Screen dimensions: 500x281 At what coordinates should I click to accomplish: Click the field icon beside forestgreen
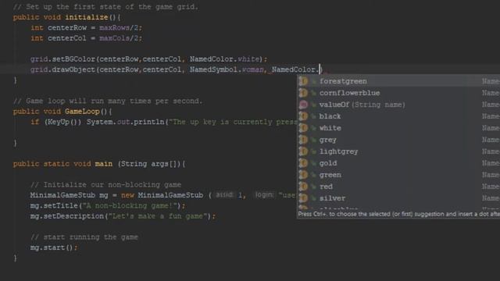pos(303,81)
